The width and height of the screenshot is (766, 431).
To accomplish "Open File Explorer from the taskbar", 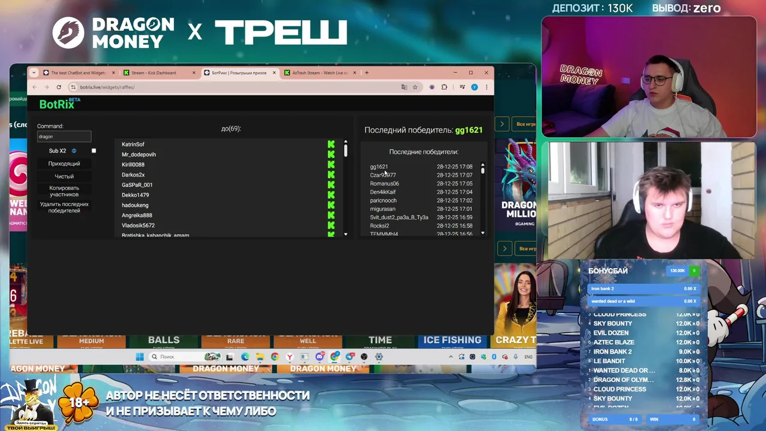I will (260, 357).
